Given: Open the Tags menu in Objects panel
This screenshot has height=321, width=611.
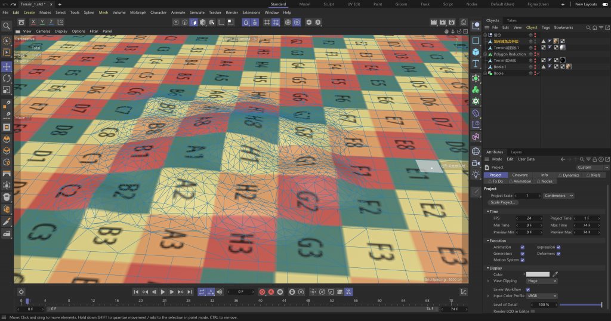Looking at the screenshot, I should click(x=545, y=27).
